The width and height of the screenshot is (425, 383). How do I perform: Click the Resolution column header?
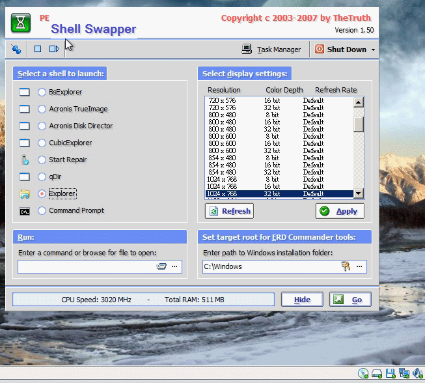(224, 90)
